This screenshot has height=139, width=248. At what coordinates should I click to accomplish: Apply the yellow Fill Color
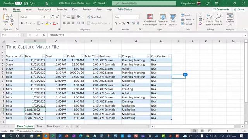pos(47,23)
